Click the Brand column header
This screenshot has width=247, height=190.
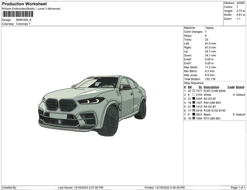[x=240, y=87]
